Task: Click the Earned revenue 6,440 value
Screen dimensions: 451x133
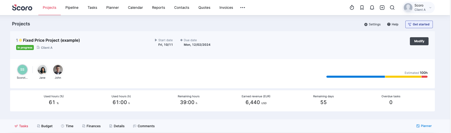Action: (x=256, y=102)
